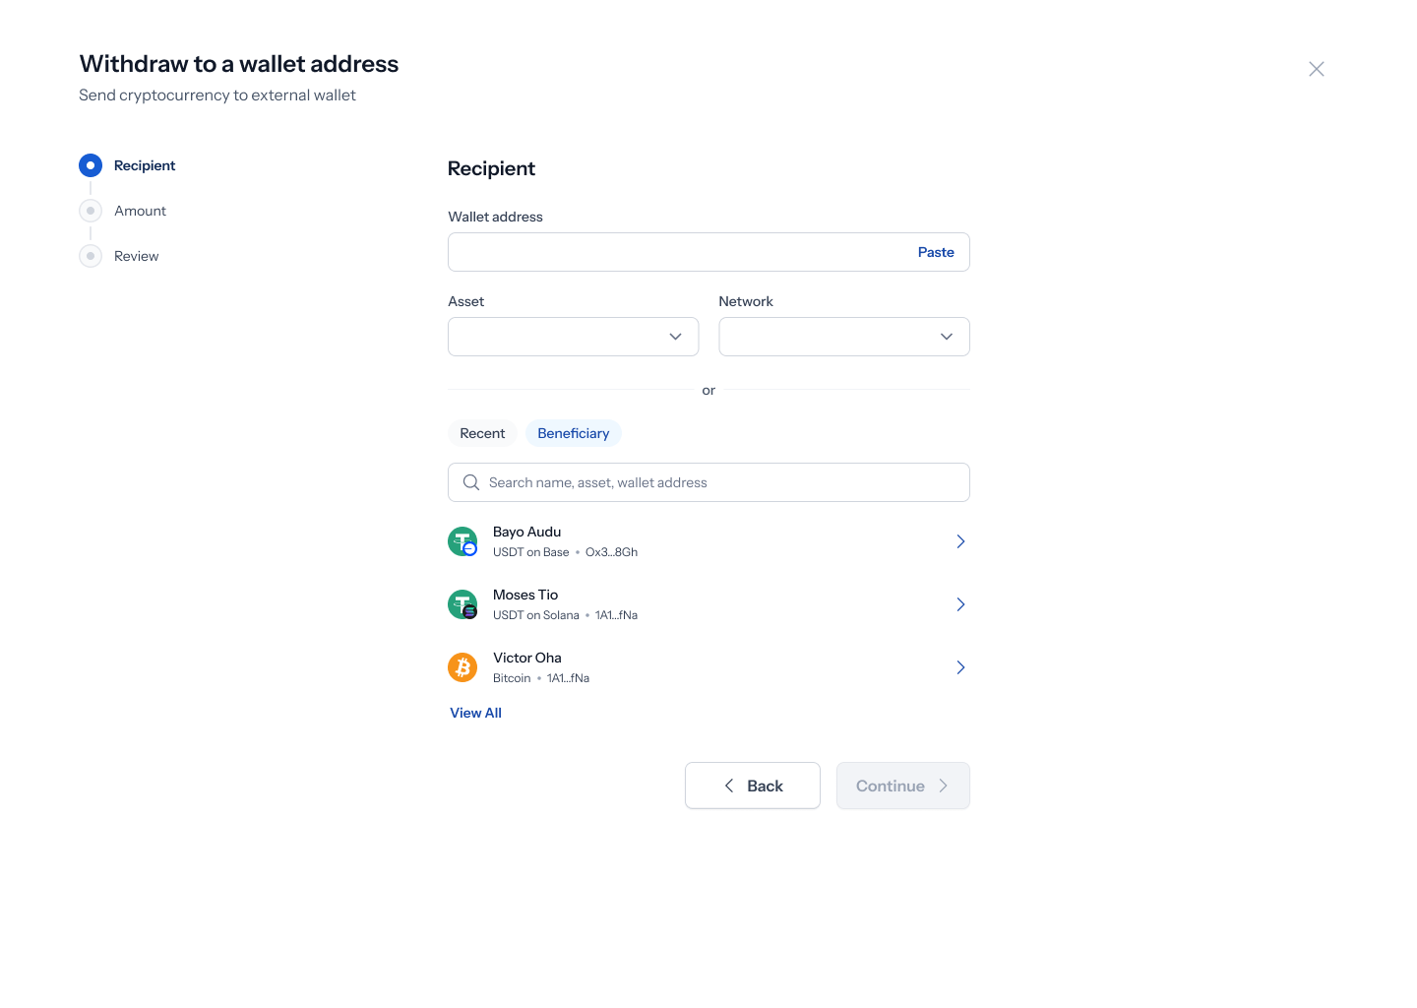Screen dimensions: 1417x1008
Task: Click the Paste button
Action: coord(936,252)
